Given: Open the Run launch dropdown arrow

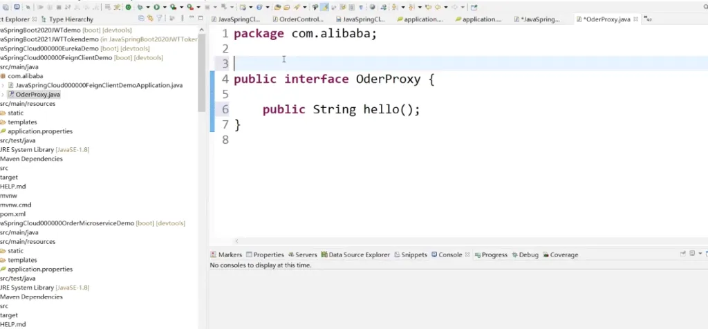Looking at the screenshot, I should (165, 7).
